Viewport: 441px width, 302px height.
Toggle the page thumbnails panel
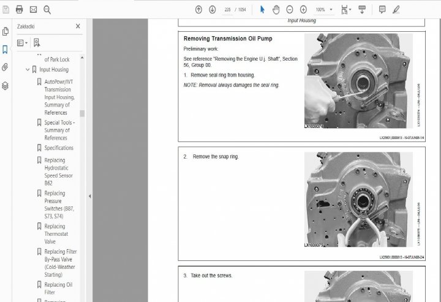point(6,32)
